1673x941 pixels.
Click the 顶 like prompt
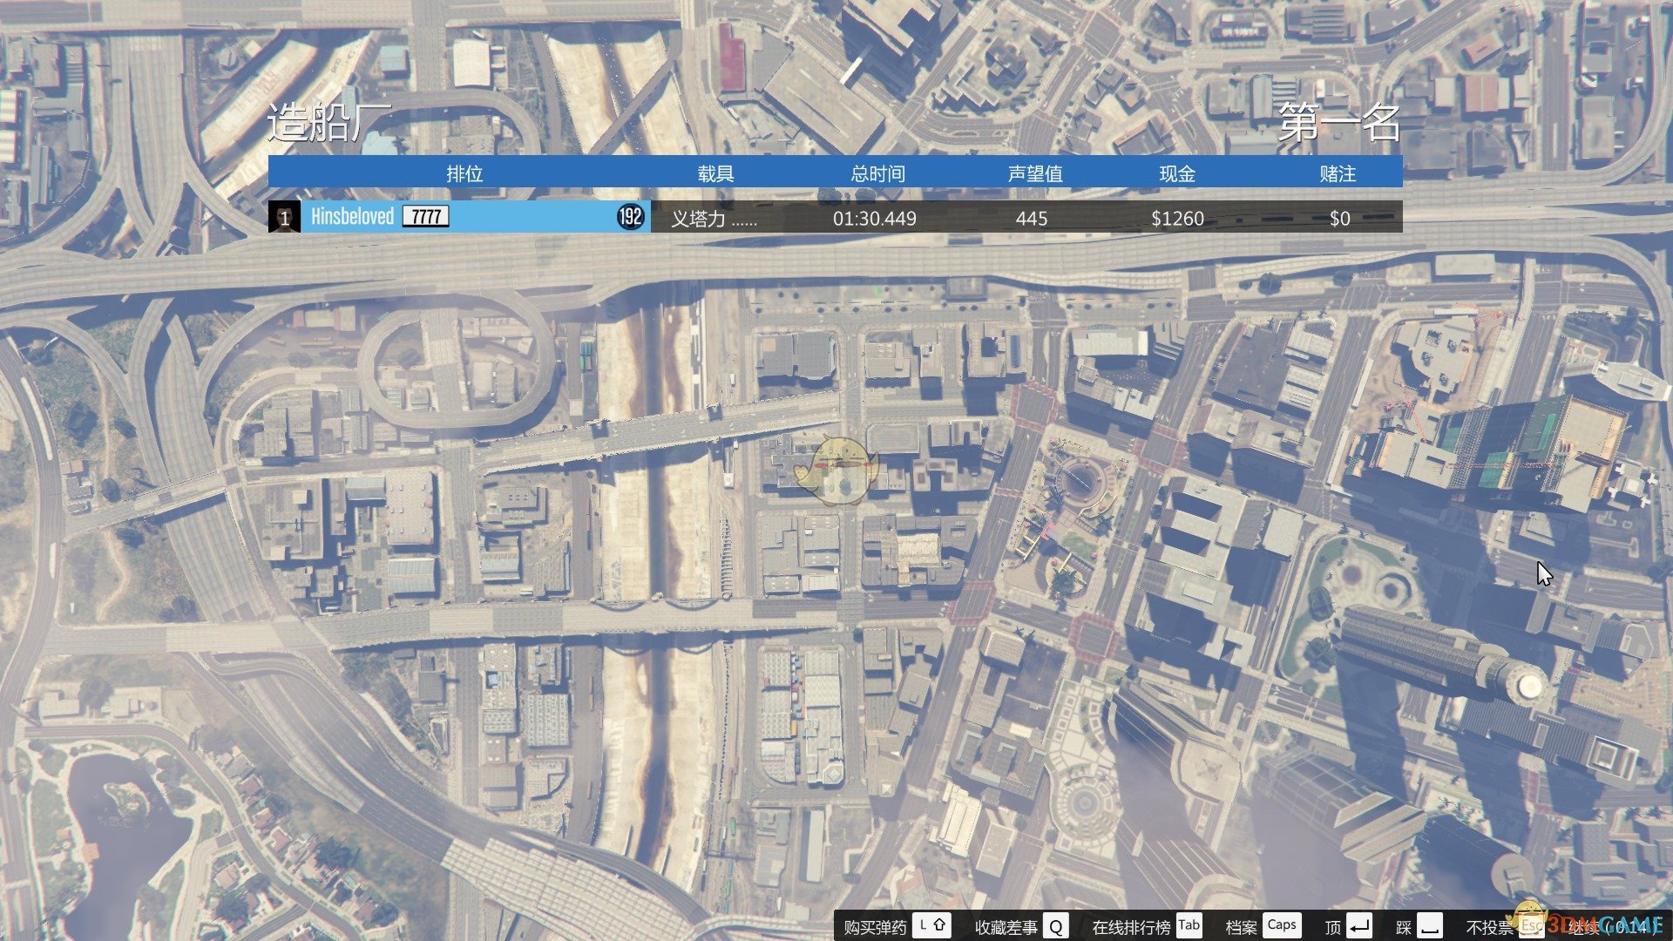pos(1333,927)
